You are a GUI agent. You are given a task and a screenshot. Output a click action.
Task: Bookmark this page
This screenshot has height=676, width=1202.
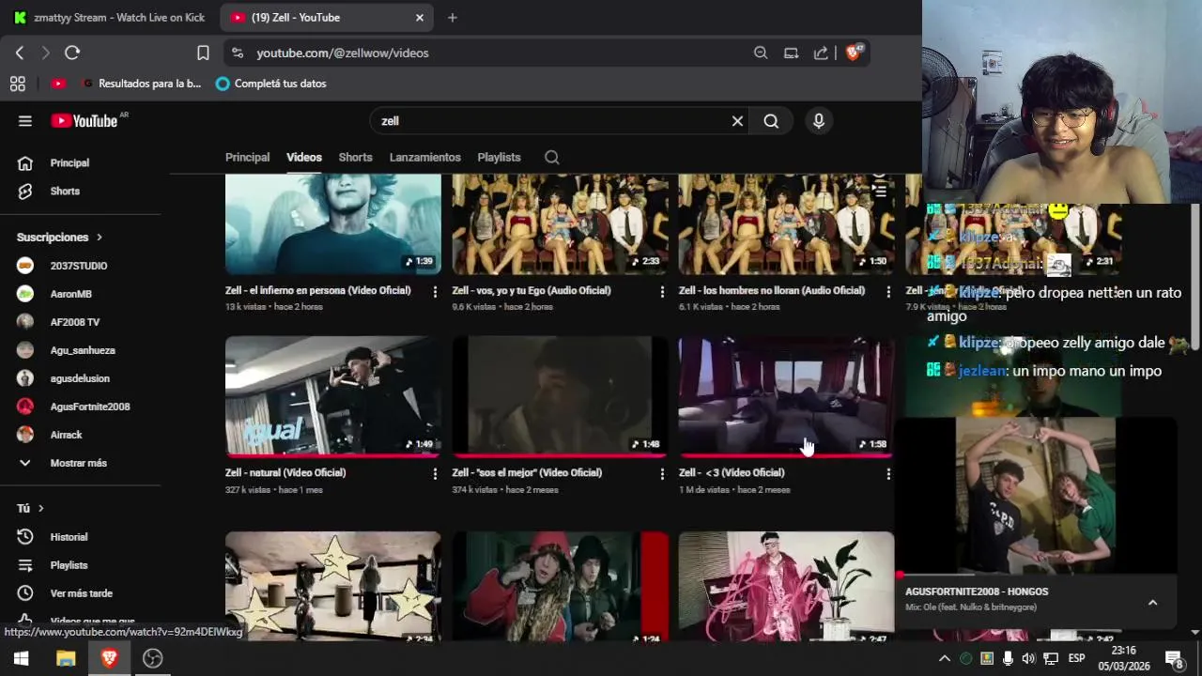click(203, 53)
